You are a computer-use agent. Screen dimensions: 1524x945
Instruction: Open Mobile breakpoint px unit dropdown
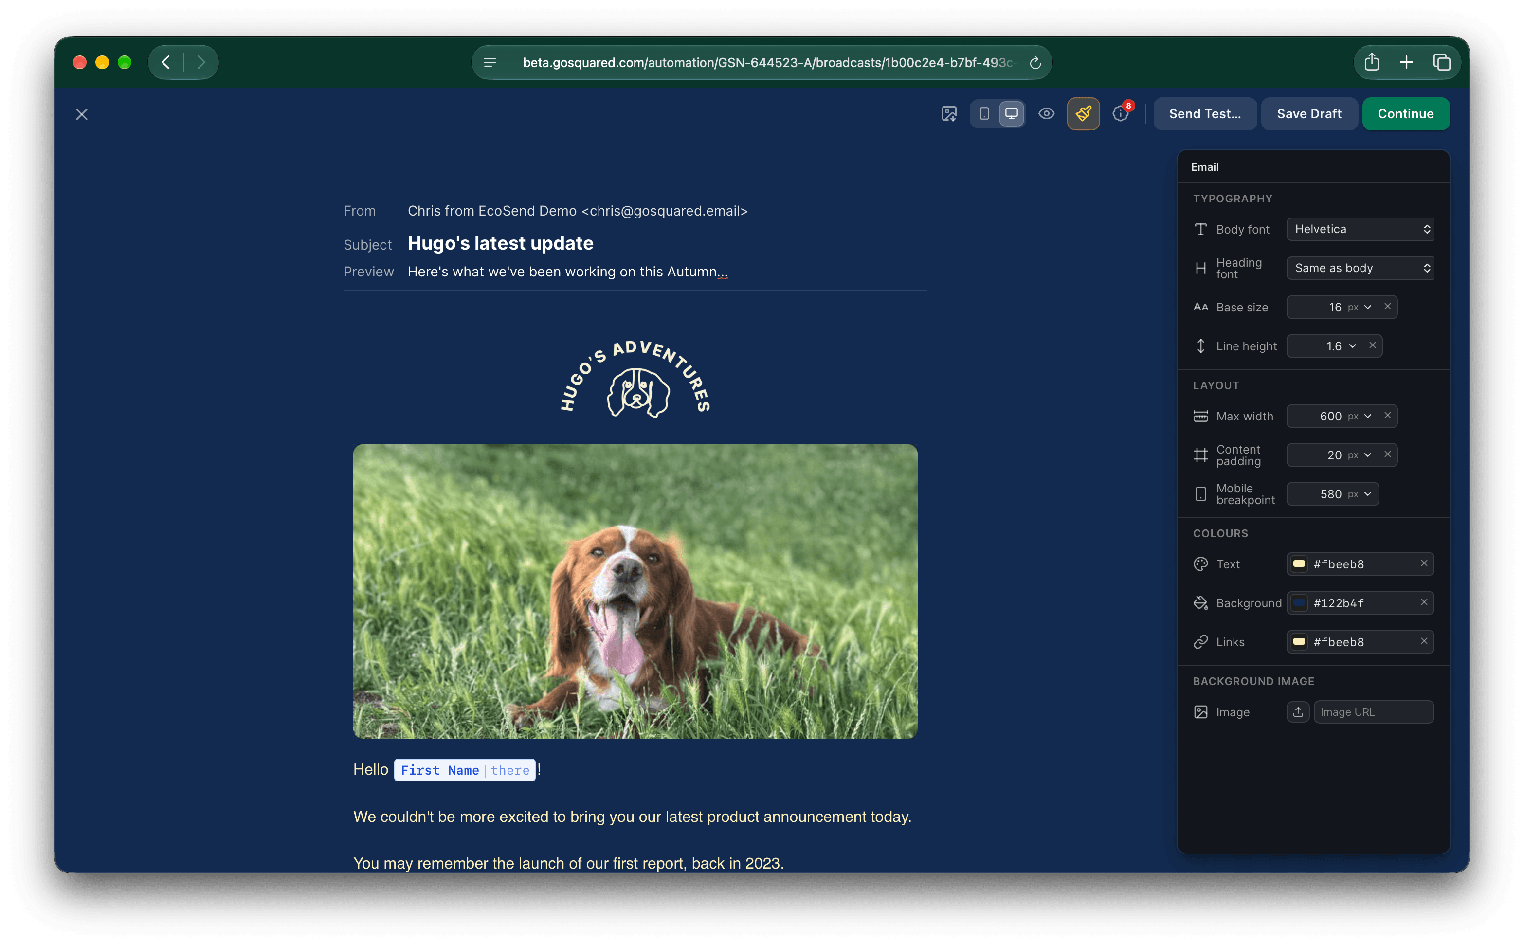(x=1360, y=494)
